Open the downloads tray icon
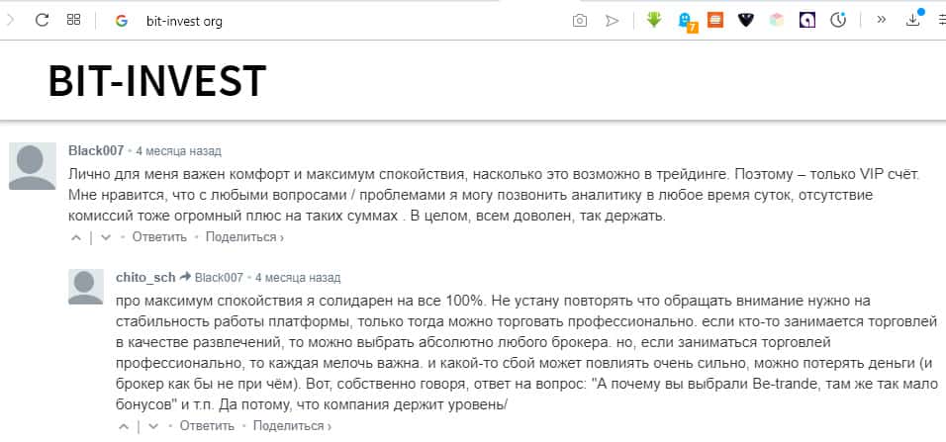This screenshot has height=442, width=946. pyautogui.click(x=913, y=20)
